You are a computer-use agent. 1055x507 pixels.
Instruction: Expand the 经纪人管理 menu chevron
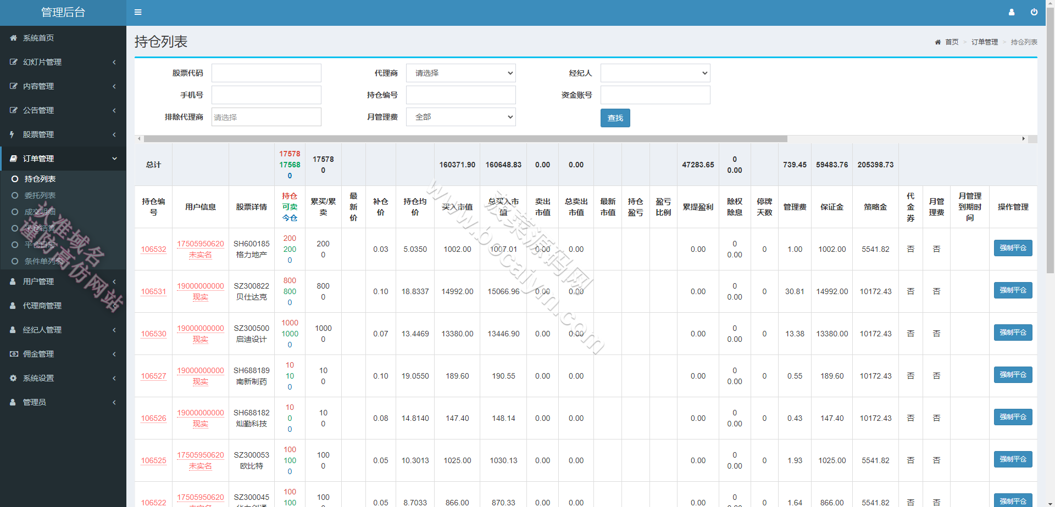coord(114,330)
